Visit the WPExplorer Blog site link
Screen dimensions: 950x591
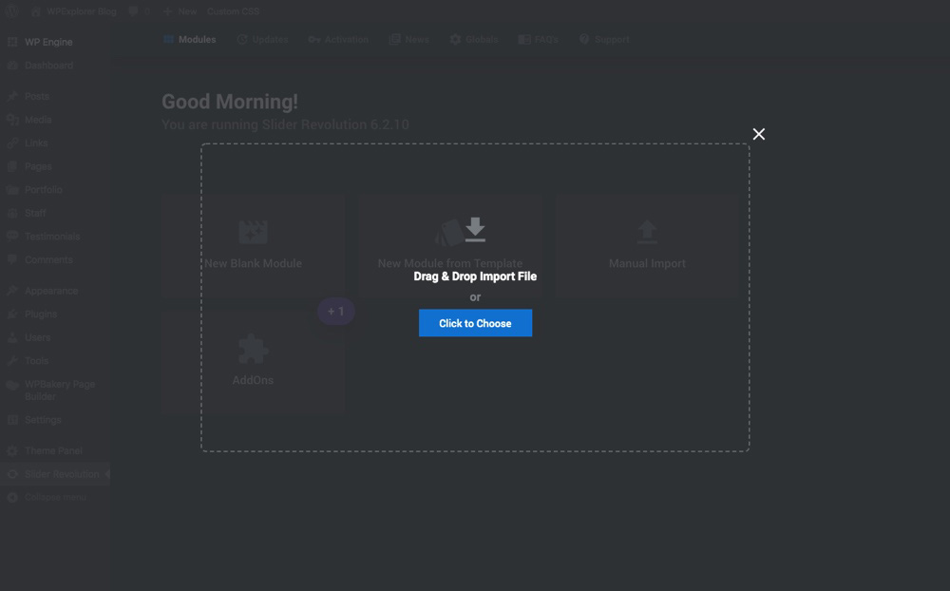[73, 11]
